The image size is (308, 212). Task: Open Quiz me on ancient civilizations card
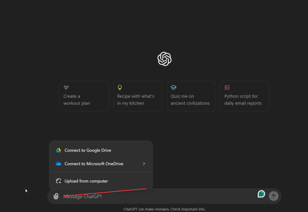pyautogui.click(x=191, y=96)
